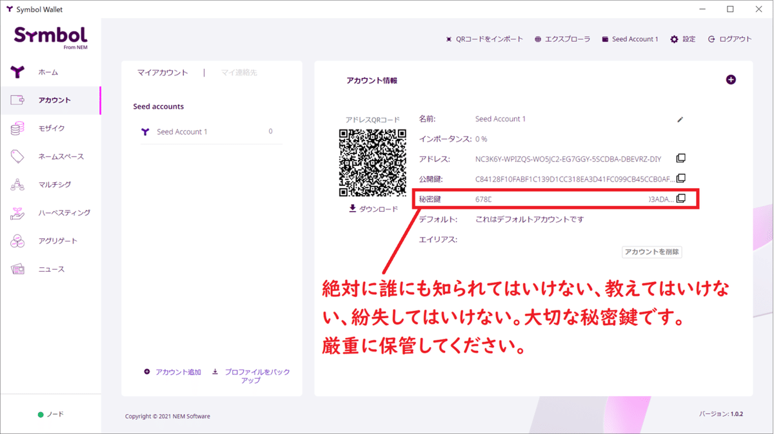Viewport: 774px width, 434px height.
Task: Click the Symbol Wallet title bar icon
Action: 9,9
